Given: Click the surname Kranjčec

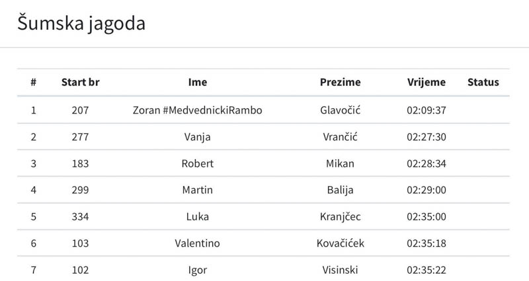Looking at the screenshot, I should point(341,217).
